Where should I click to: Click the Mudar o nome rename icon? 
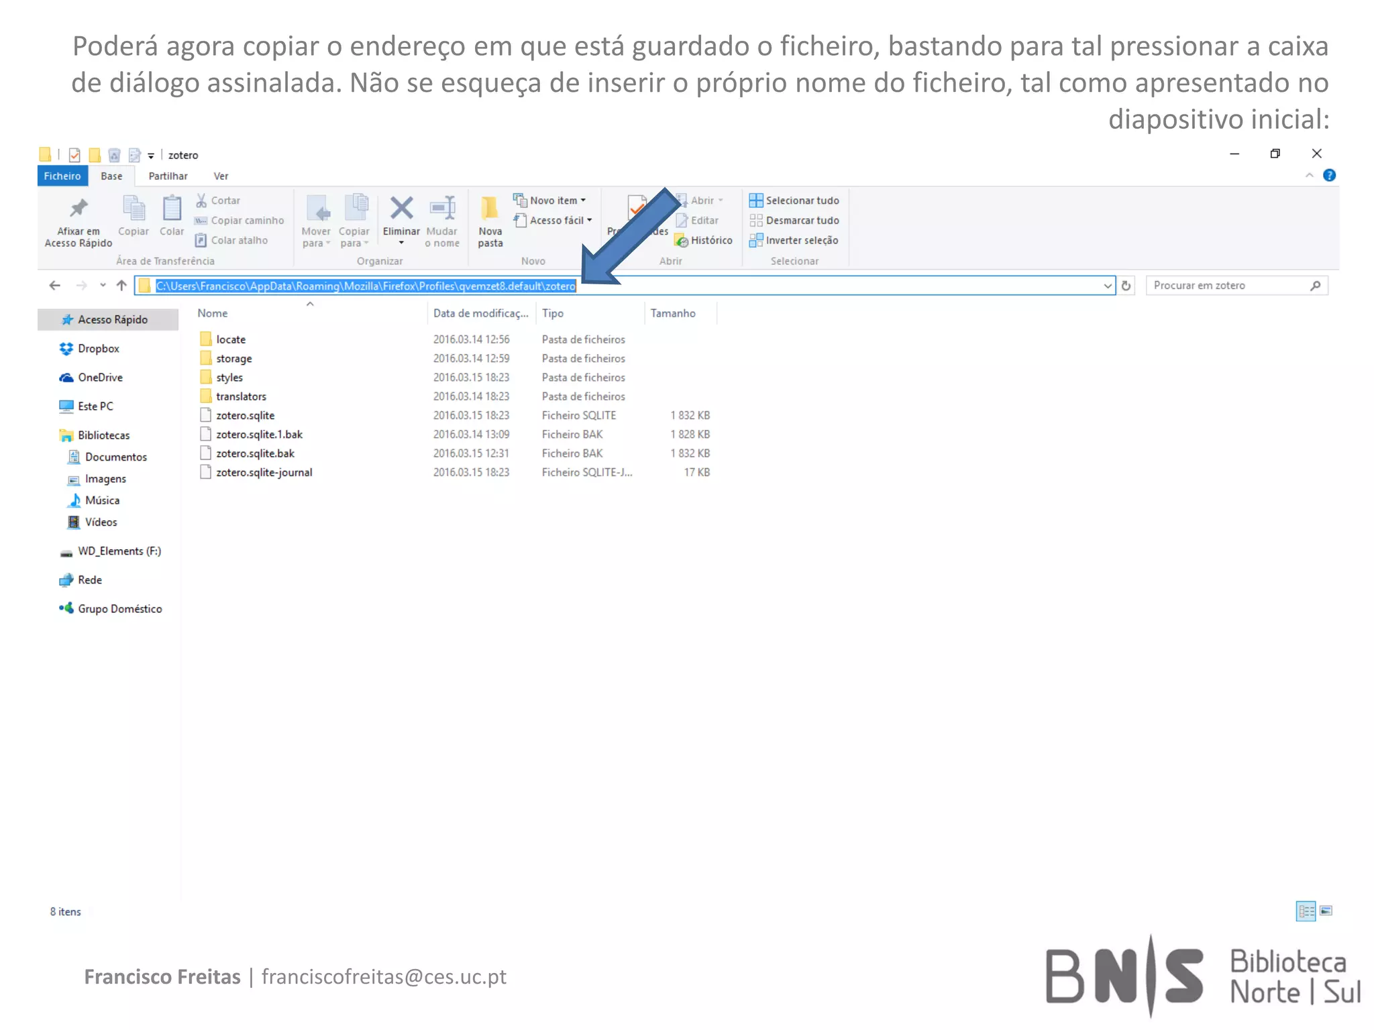pyautogui.click(x=442, y=209)
